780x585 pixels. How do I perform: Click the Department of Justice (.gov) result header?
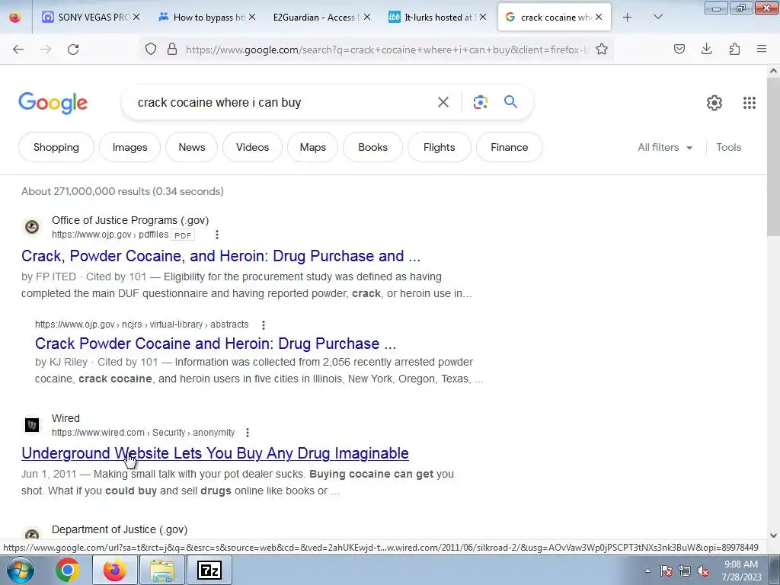coord(120,530)
